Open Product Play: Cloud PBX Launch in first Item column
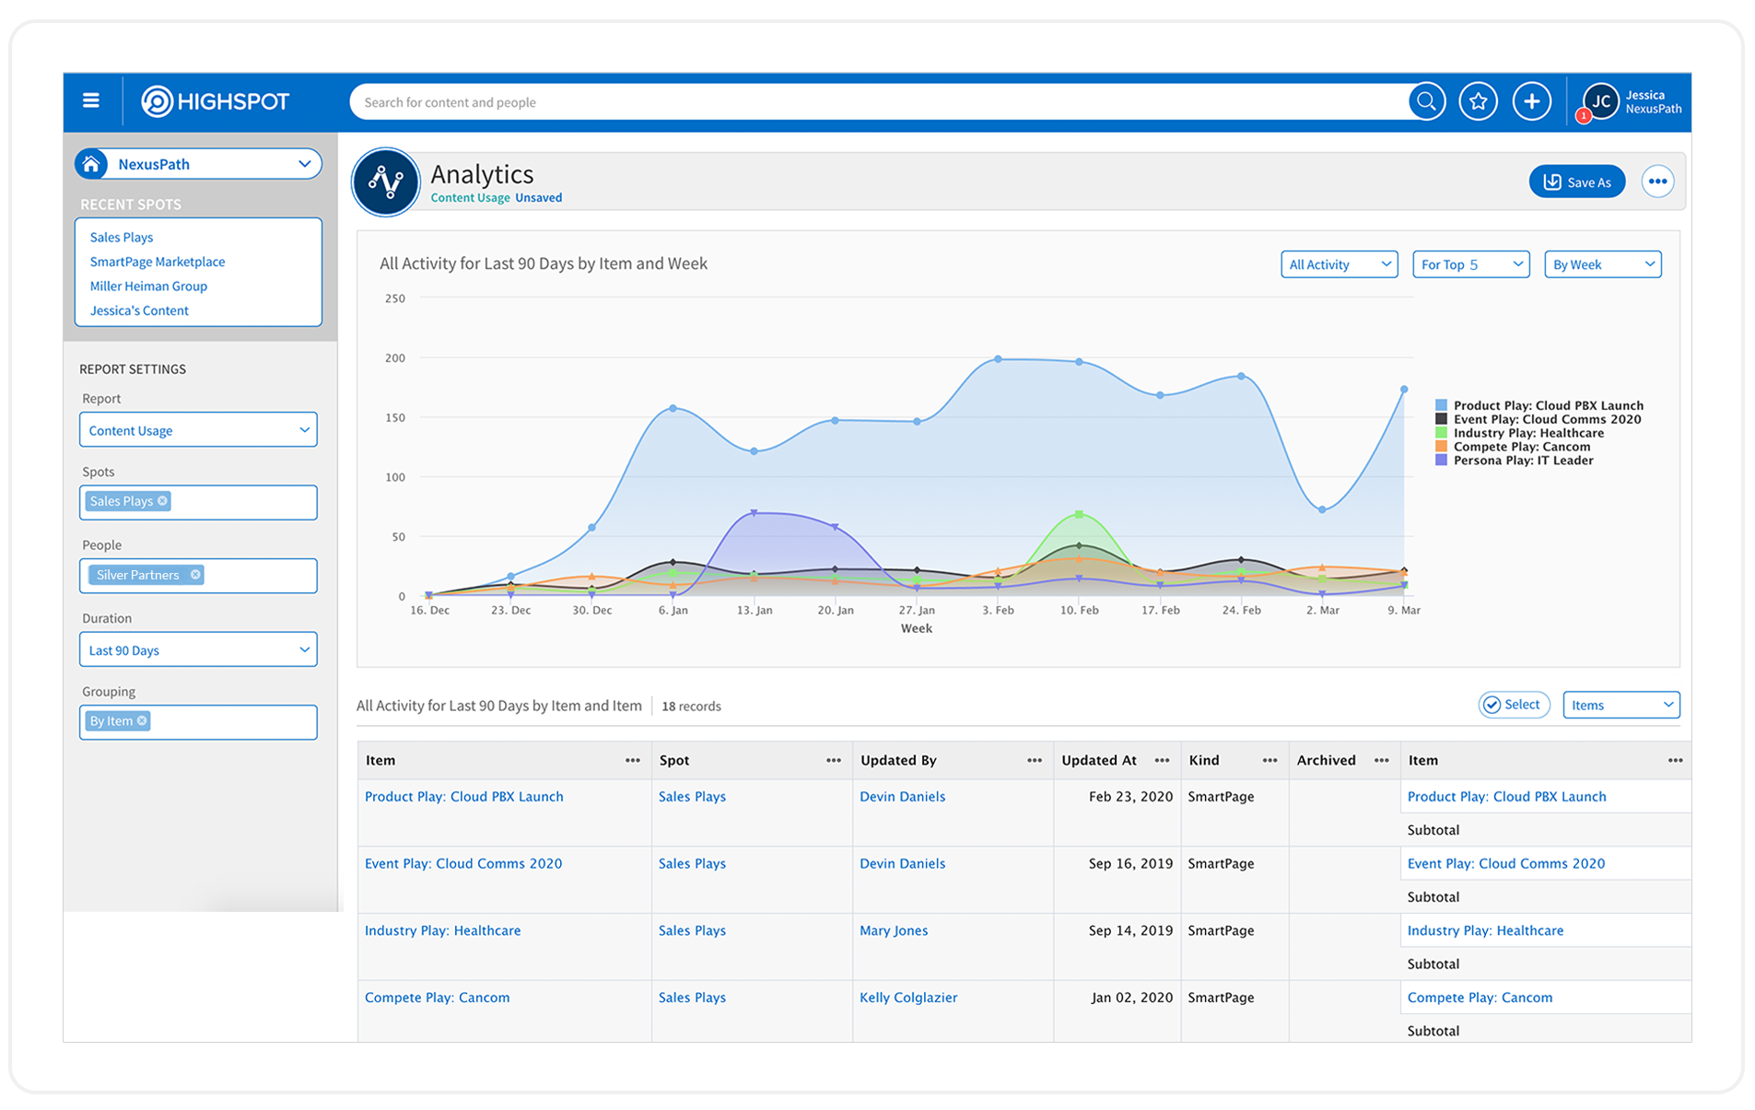 (x=463, y=797)
